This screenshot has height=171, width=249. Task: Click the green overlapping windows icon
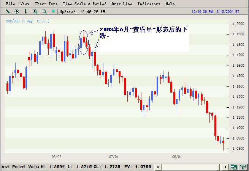point(234,167)
